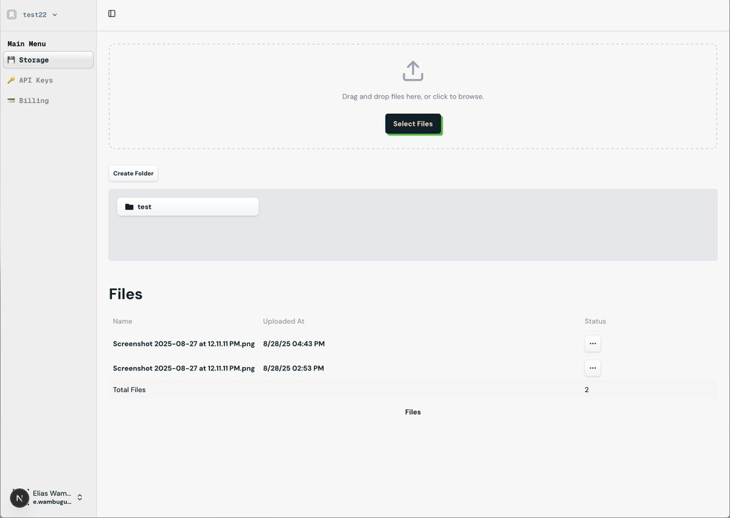
Task: Click the Files caption below the table
Action: [x=413, y=412]
